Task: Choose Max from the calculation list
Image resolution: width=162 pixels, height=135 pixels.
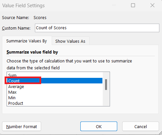Action: tap(55, 92)
